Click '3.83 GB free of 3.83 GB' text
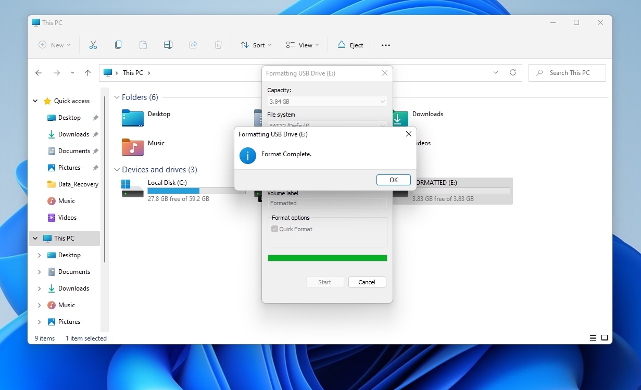The height and width of the screenshot is (390, 641). click(443, 199)
